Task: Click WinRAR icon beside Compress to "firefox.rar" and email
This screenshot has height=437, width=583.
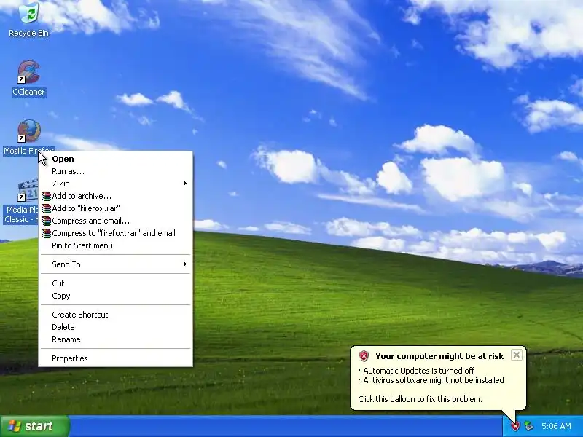Action: pos(46,233)
